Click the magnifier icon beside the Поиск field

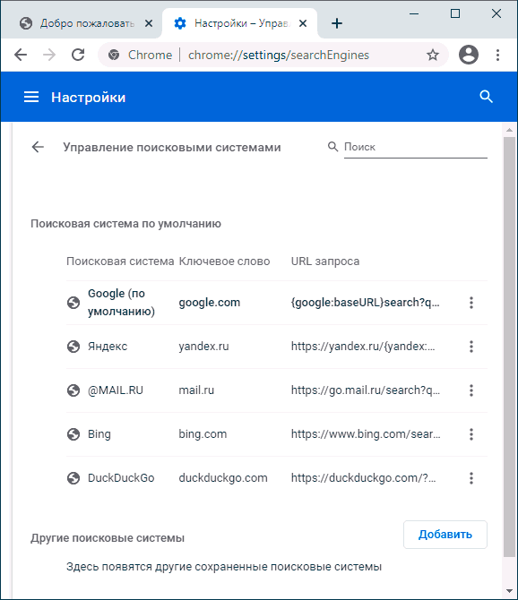tap(332, 147)
